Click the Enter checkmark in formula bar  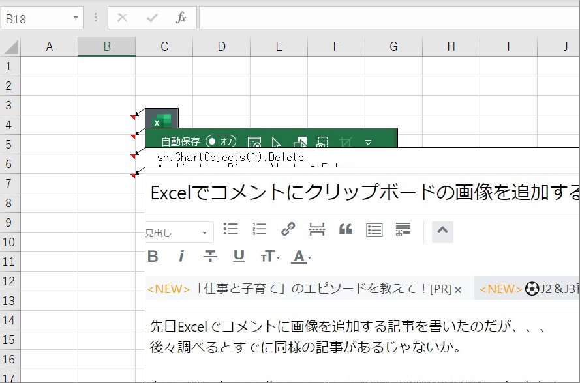[x=151, y=18]
